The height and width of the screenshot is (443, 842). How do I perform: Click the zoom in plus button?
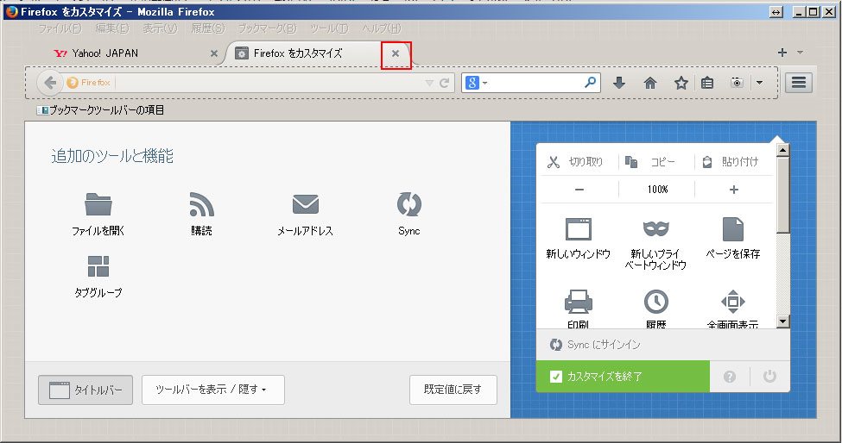[733, 190]
